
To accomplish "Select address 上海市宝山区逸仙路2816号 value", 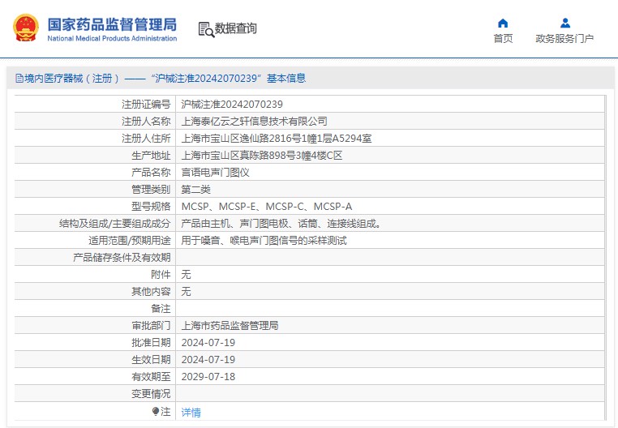I will pos(276,139).
